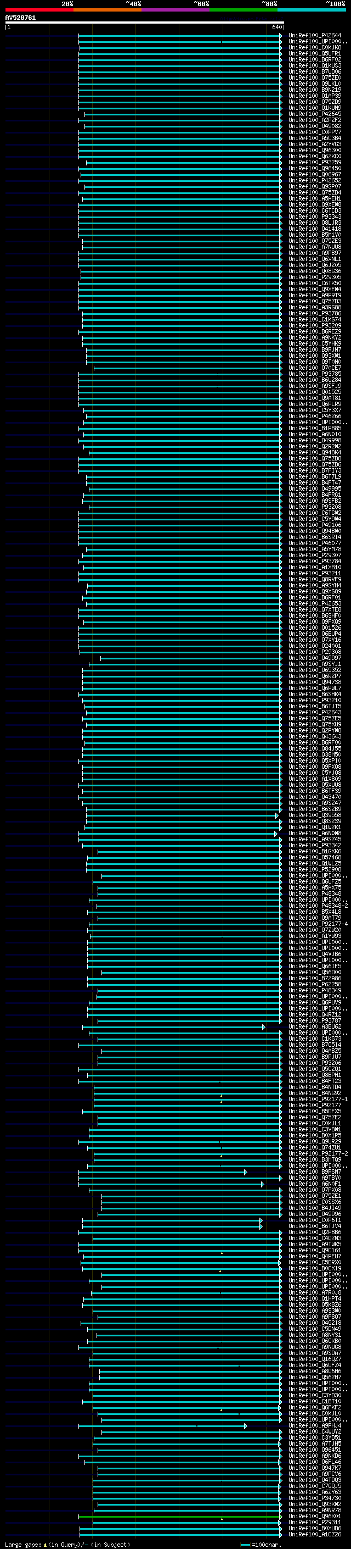Click the green alignment bar for UniRef100_Q96X01
351x1549 pixels.
(179, 1517)
